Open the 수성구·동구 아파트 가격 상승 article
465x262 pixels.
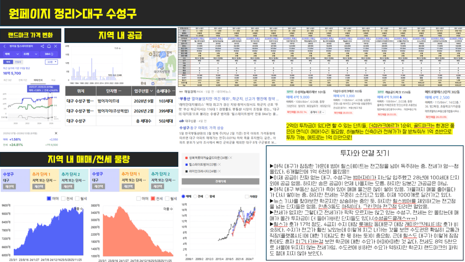pyautogui.click(x=202, y=128)
